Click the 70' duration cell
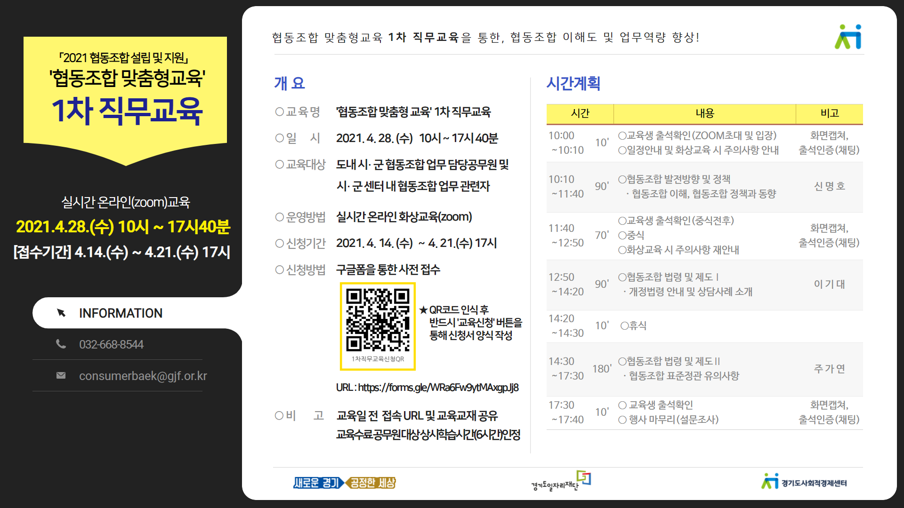The width and height of the screenshot is (904, 508). 602,235
